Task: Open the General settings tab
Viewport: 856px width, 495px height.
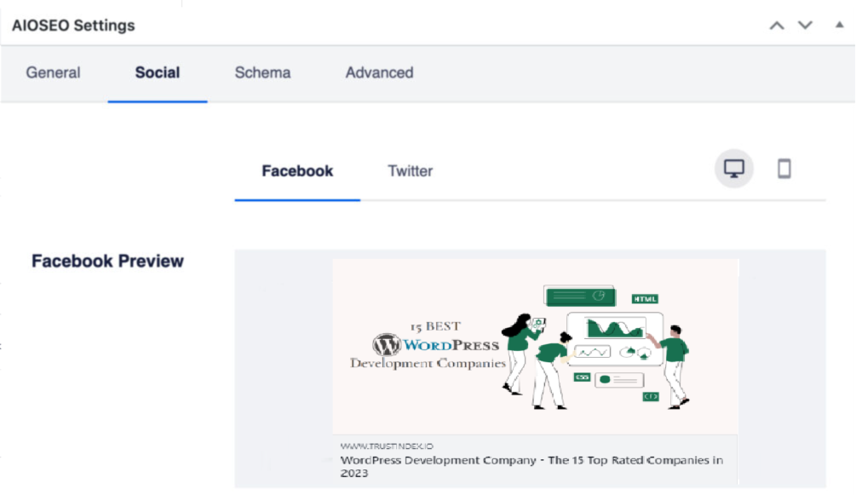Action: (53, 73)
